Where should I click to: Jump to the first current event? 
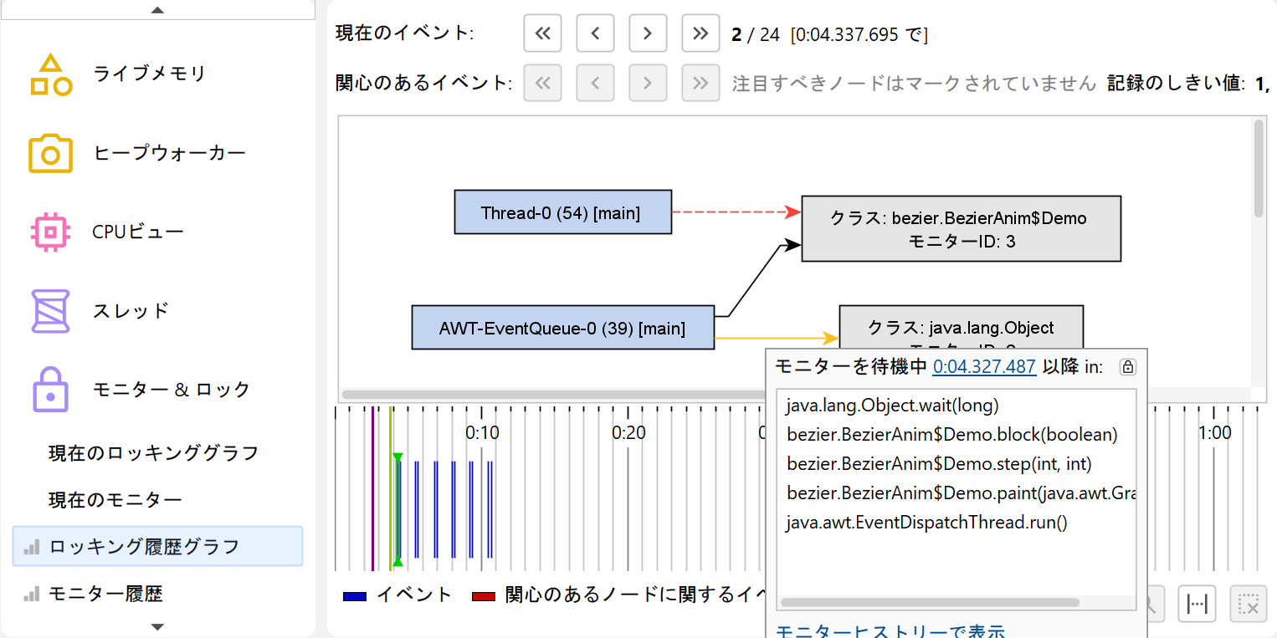coord(542,33)
